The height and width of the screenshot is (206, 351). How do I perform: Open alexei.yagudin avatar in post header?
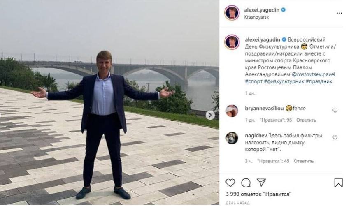pos(232,13)
